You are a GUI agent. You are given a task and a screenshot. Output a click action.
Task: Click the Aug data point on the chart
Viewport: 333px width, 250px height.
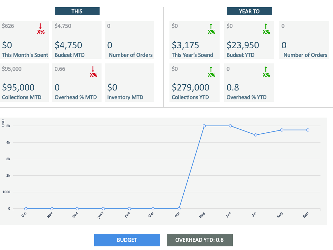[x=282, y=130]
